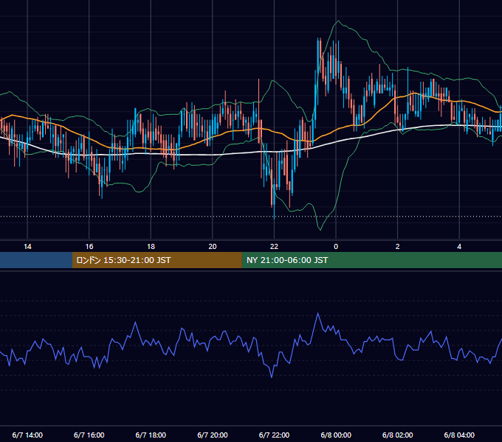502x442 pixels.
Task: Click the ロンドン 15:30-21:00 JST session bar
Action: coord(157,260)
